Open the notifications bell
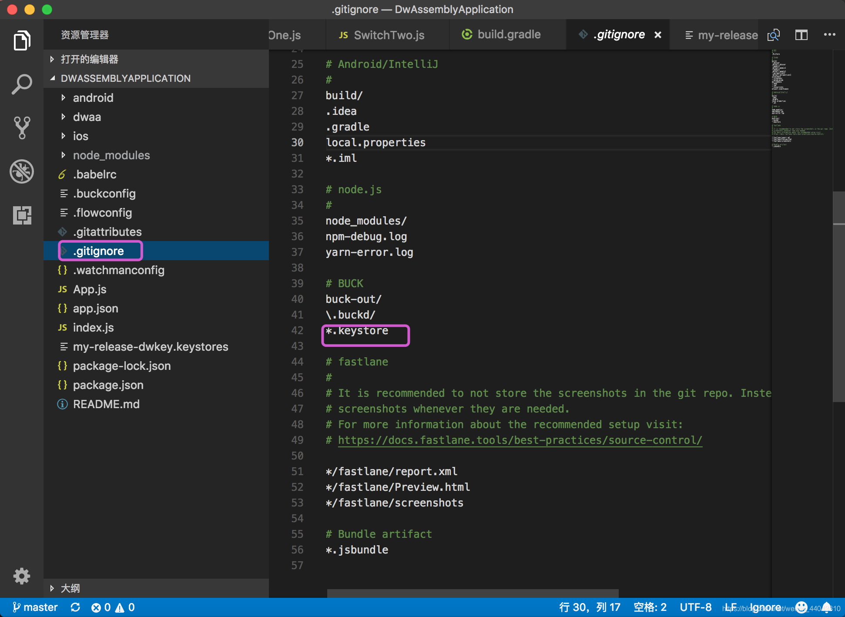Screen dimensions: 845x617 [827, 607]
